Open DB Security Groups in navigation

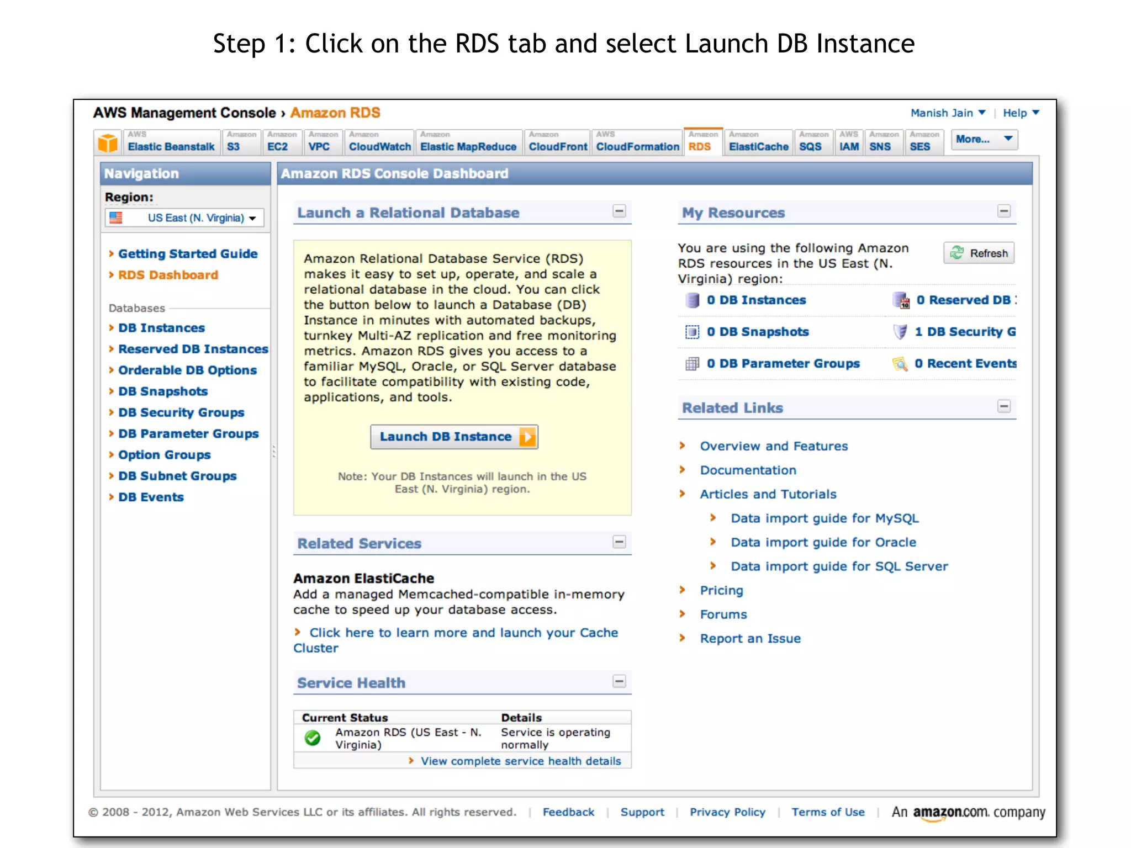[181, 412]
